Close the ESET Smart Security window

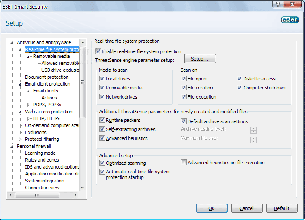tap(292, 4)
